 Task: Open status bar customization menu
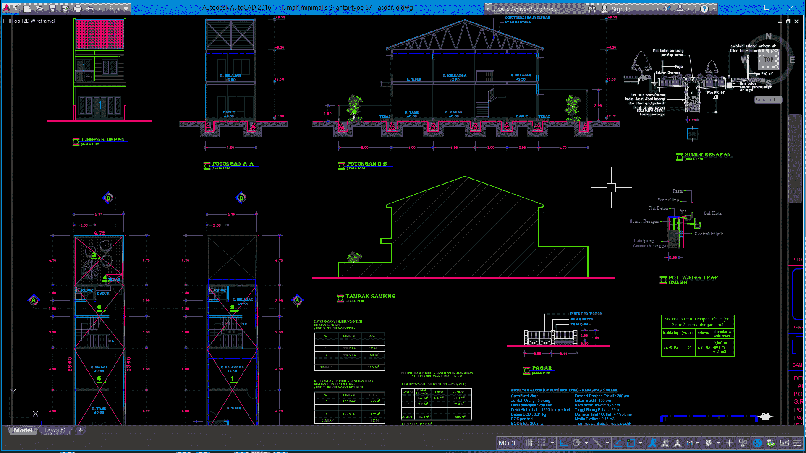[797, 443]
